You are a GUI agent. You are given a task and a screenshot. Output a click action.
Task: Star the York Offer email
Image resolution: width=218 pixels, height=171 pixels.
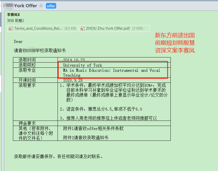(x=41, y=6)
